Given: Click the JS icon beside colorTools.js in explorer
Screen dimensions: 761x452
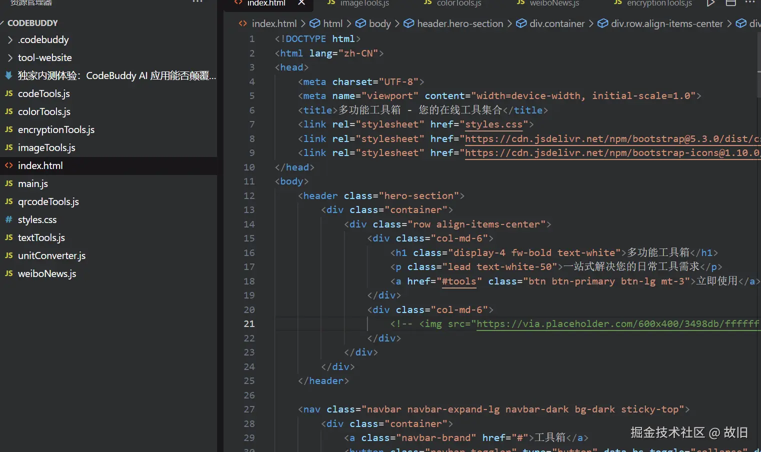Looking at the screenshot, I should [8, 111].
